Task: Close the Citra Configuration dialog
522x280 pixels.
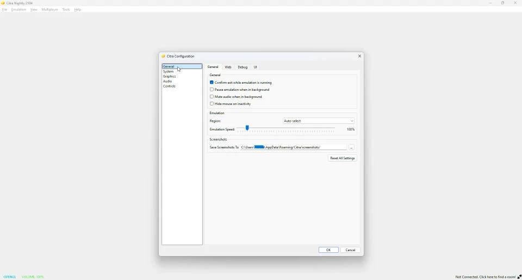Action: [x=359, y=56]
